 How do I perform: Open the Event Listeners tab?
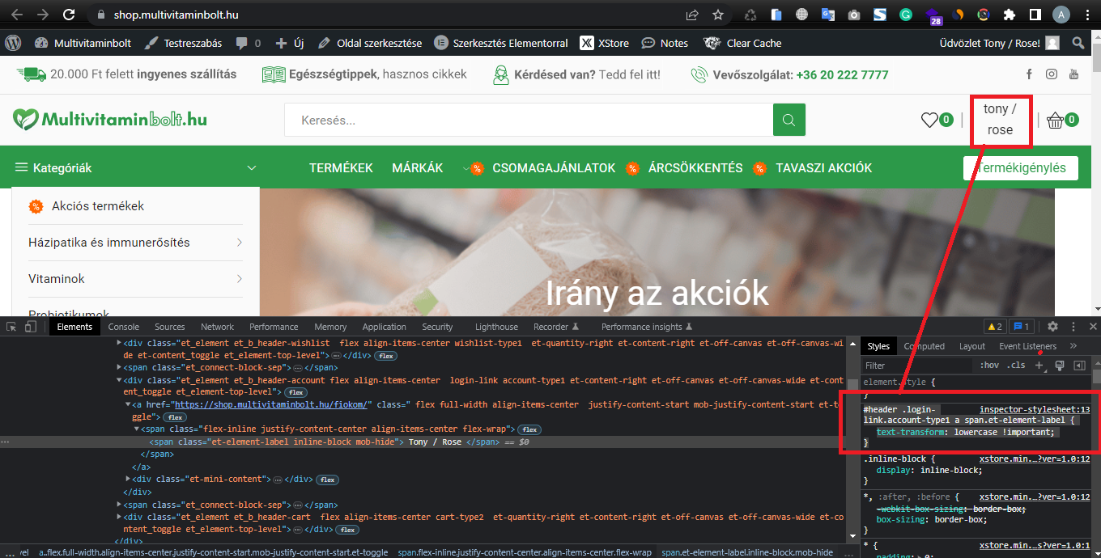[1027, 346]
